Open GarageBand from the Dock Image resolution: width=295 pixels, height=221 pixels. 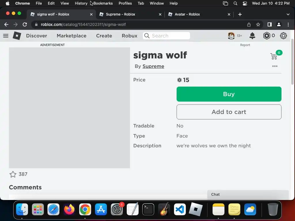click(x=164, y=209)
